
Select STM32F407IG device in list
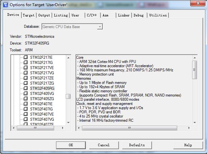tap(41, 109)
